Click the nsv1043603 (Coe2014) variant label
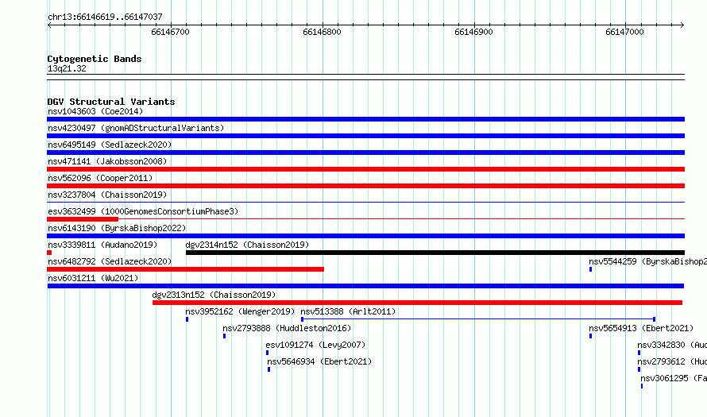Viewport: 707px width, 417px height. [95, 111]
